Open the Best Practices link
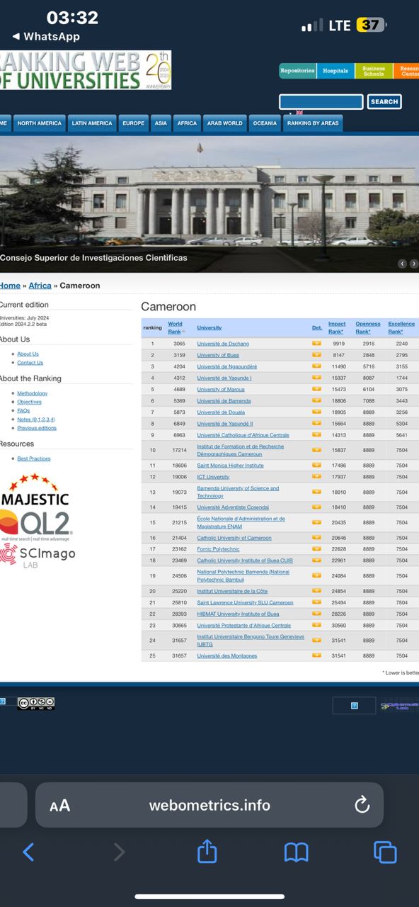This screenshot has width=419, height=907. point(34,458)
